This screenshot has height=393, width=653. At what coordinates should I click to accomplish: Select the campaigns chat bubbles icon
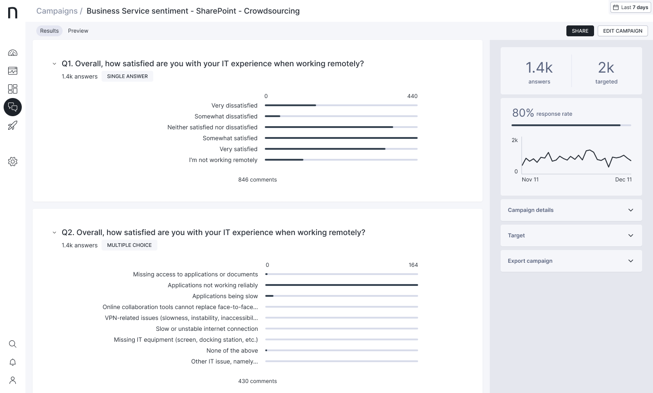[13, 107]
